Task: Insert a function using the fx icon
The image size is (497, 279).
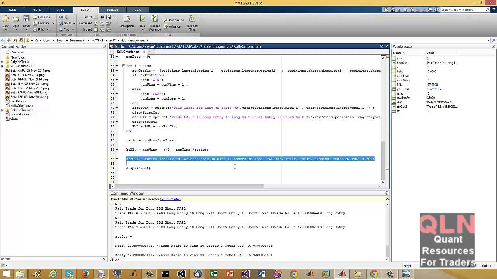Action: click(103, 17)
